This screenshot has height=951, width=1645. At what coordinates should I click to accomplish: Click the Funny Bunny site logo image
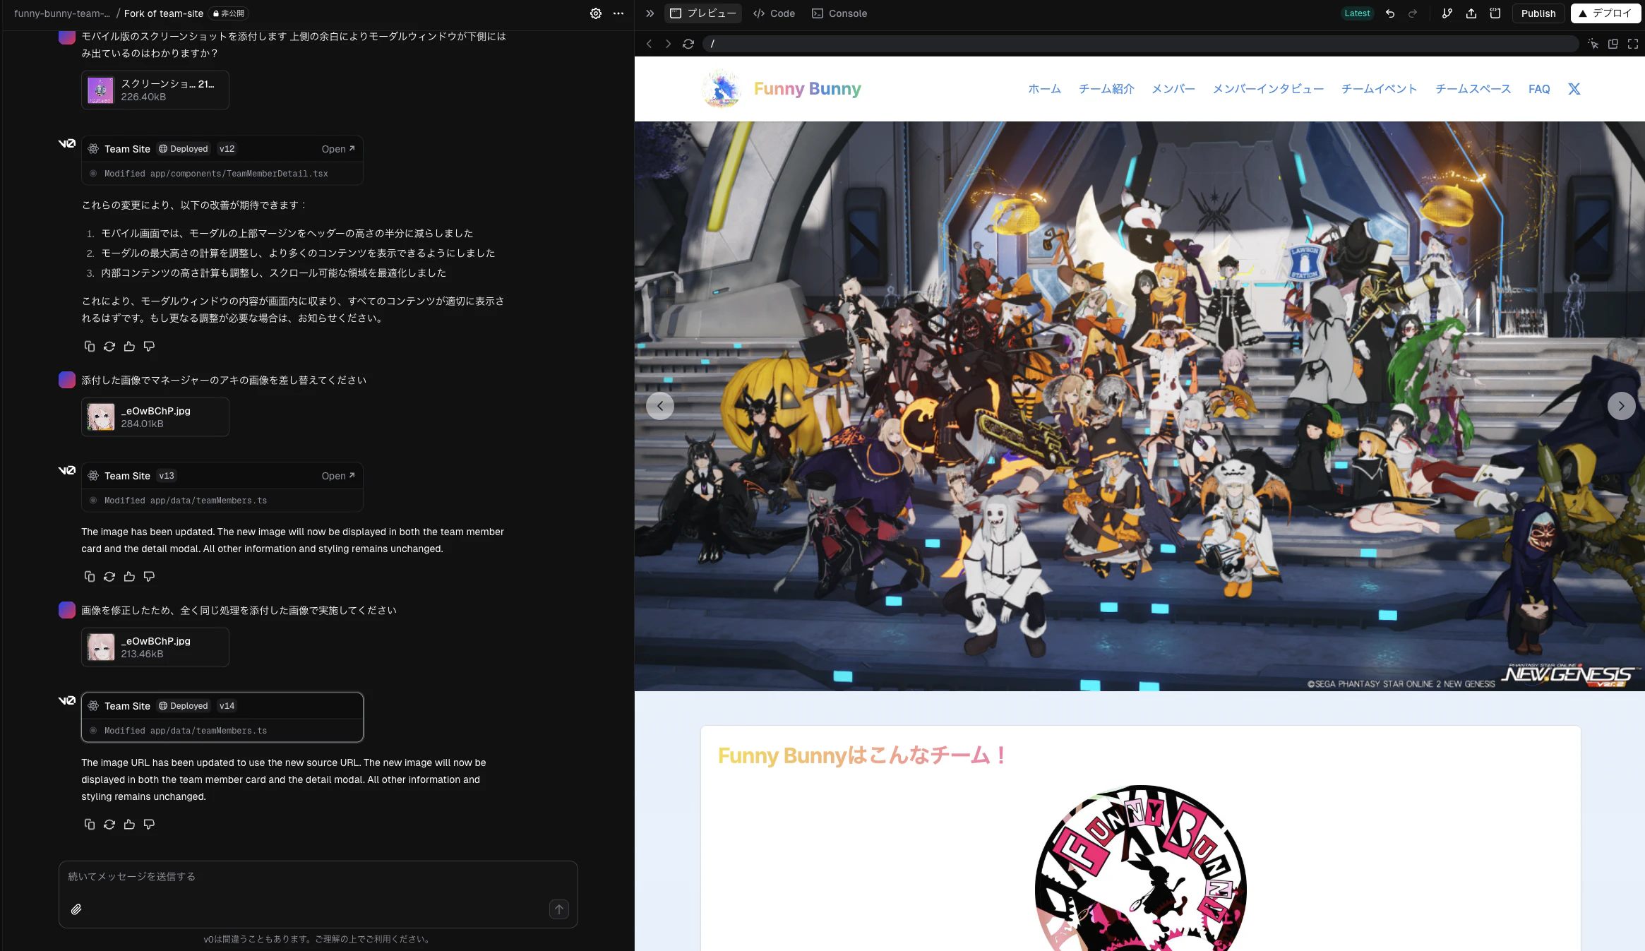(x=722, y=89)
